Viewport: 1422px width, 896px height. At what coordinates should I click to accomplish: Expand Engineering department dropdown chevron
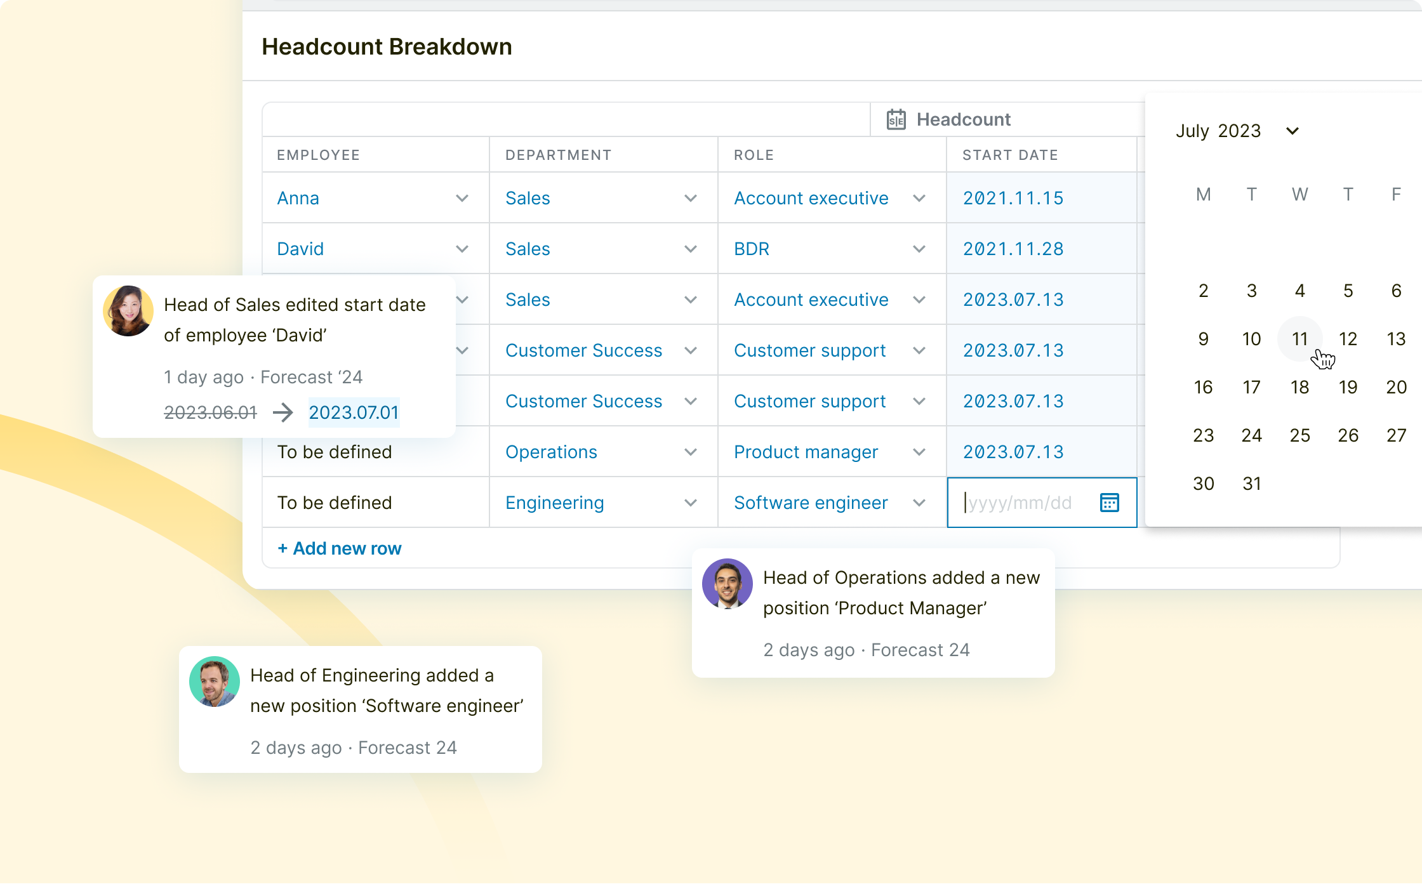click(691, 503)
